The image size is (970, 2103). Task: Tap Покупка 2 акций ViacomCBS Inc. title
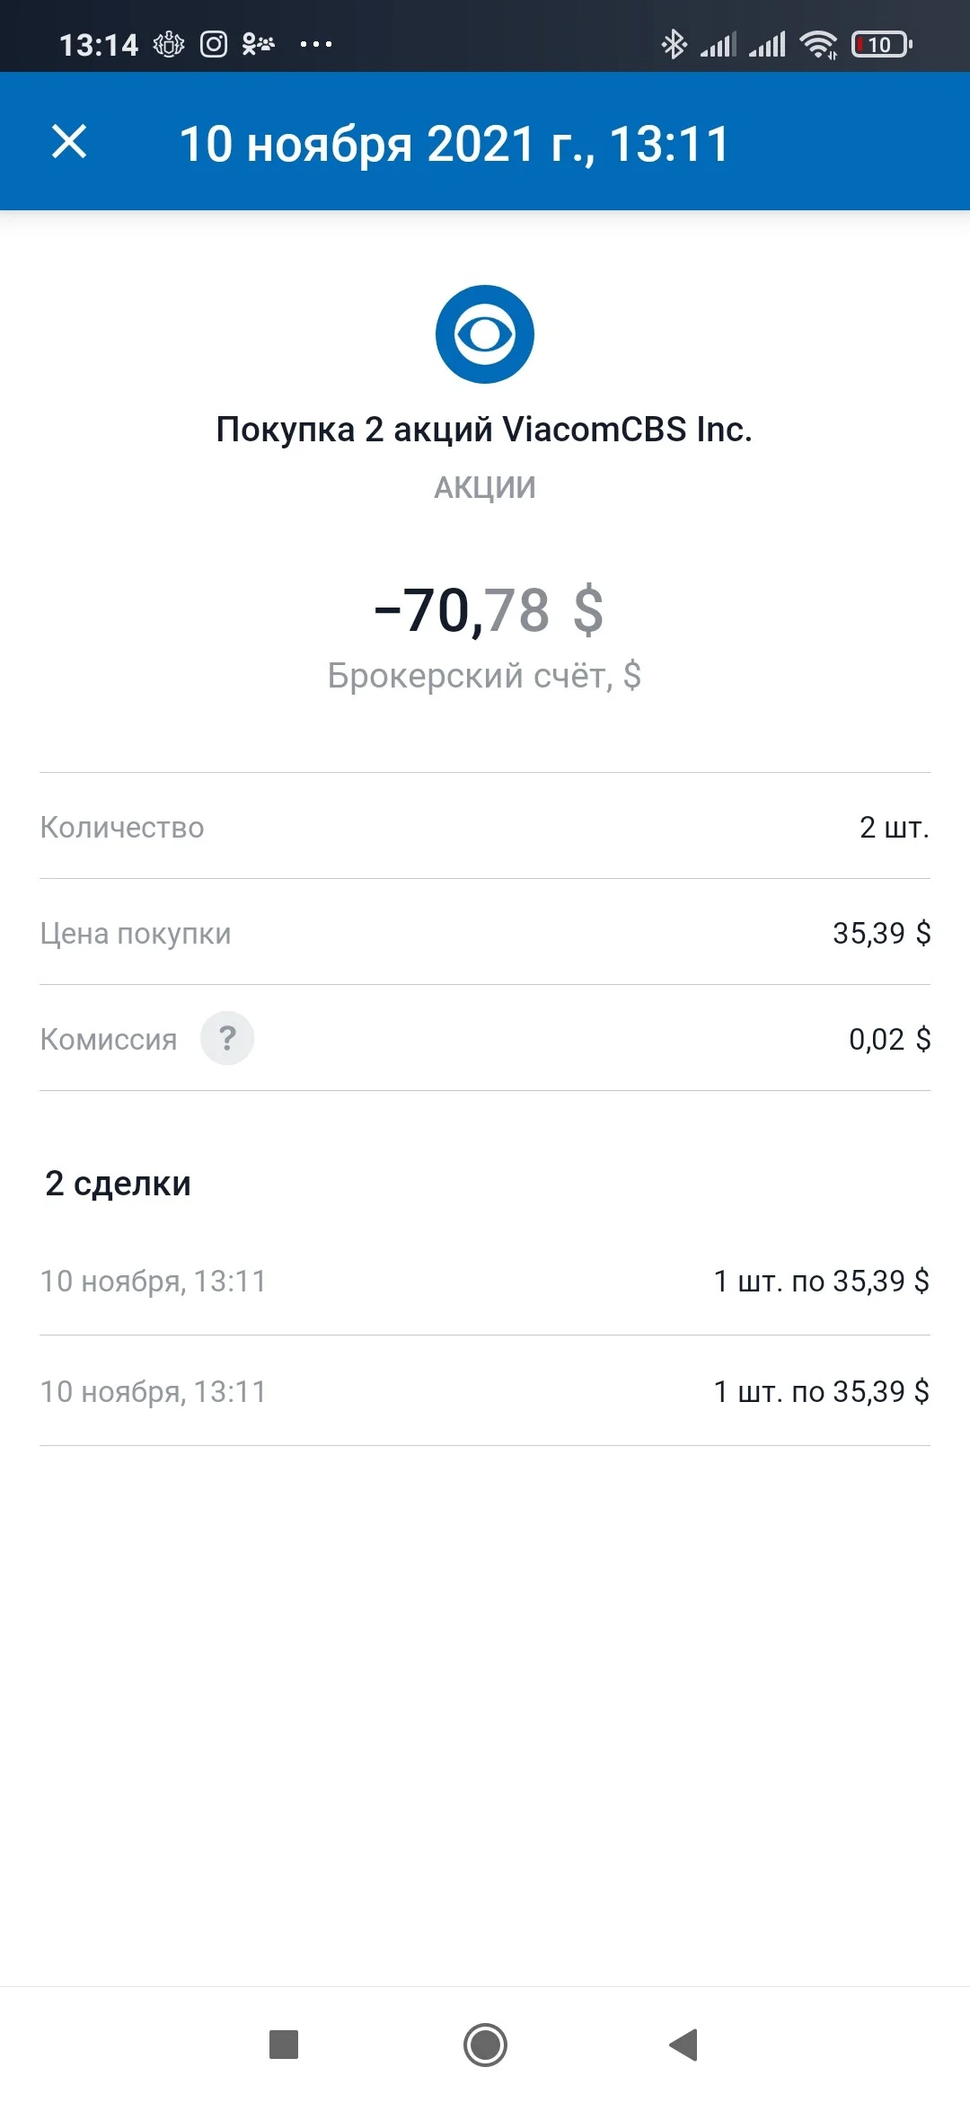tap(484, 430)
